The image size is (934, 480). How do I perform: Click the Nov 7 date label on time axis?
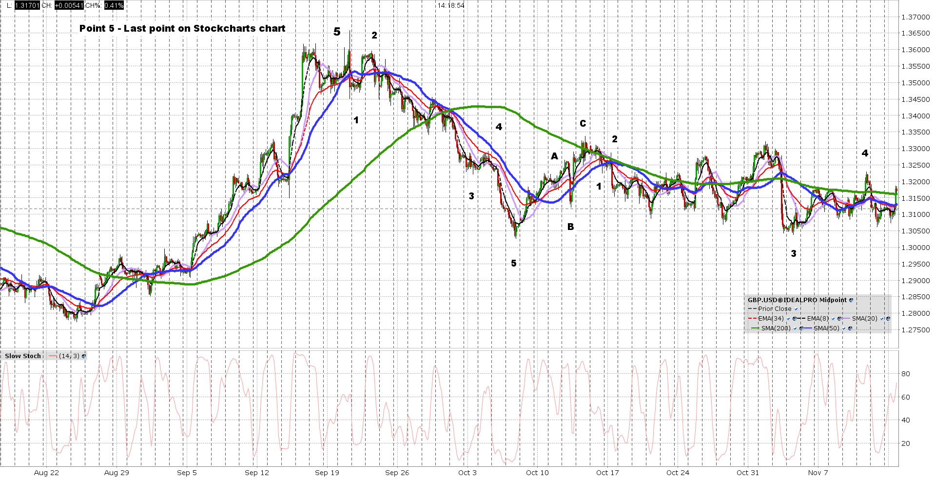(x=818, y=473)
